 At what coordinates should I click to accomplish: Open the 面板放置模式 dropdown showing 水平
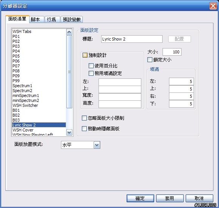[81, 145]
